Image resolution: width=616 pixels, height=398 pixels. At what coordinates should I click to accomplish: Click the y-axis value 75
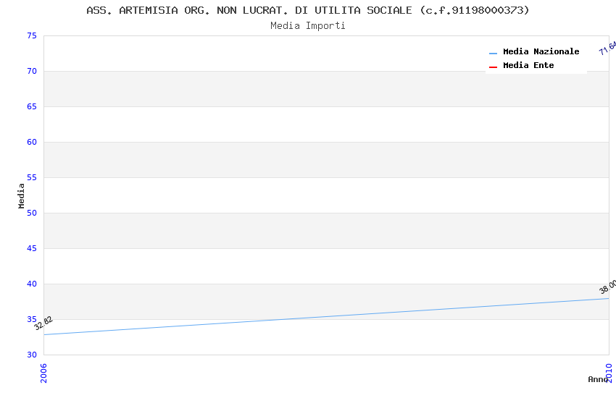32,35
